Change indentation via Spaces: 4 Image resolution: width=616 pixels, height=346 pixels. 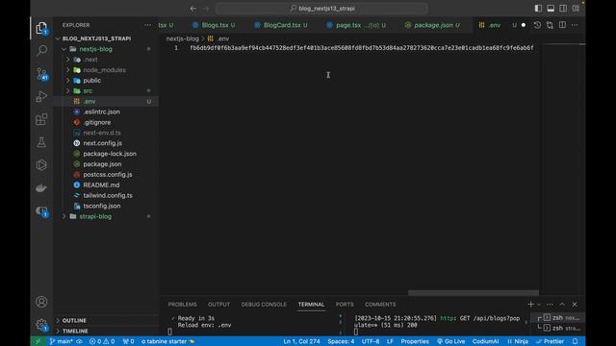click(x=341, y=341)
